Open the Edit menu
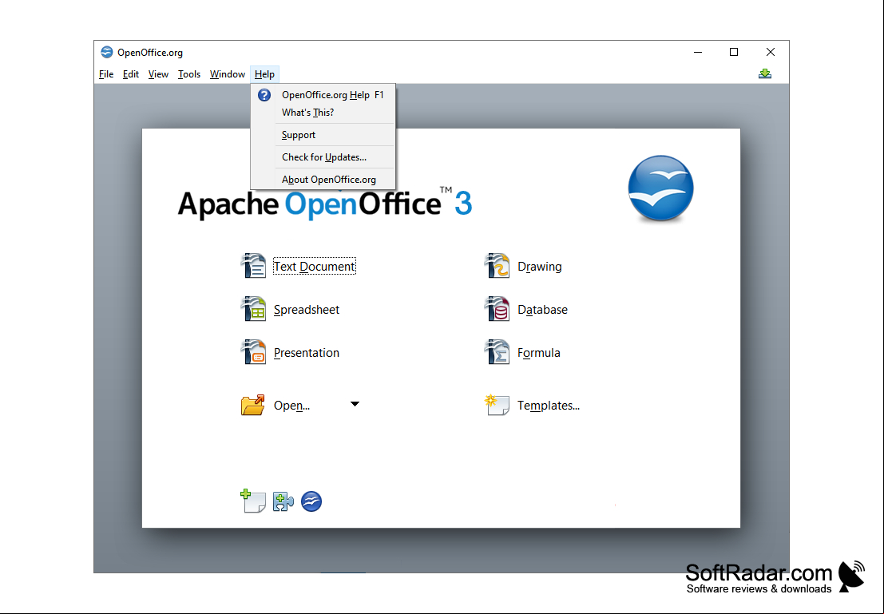This screenshot has height=614, width=884. point(131,74)
